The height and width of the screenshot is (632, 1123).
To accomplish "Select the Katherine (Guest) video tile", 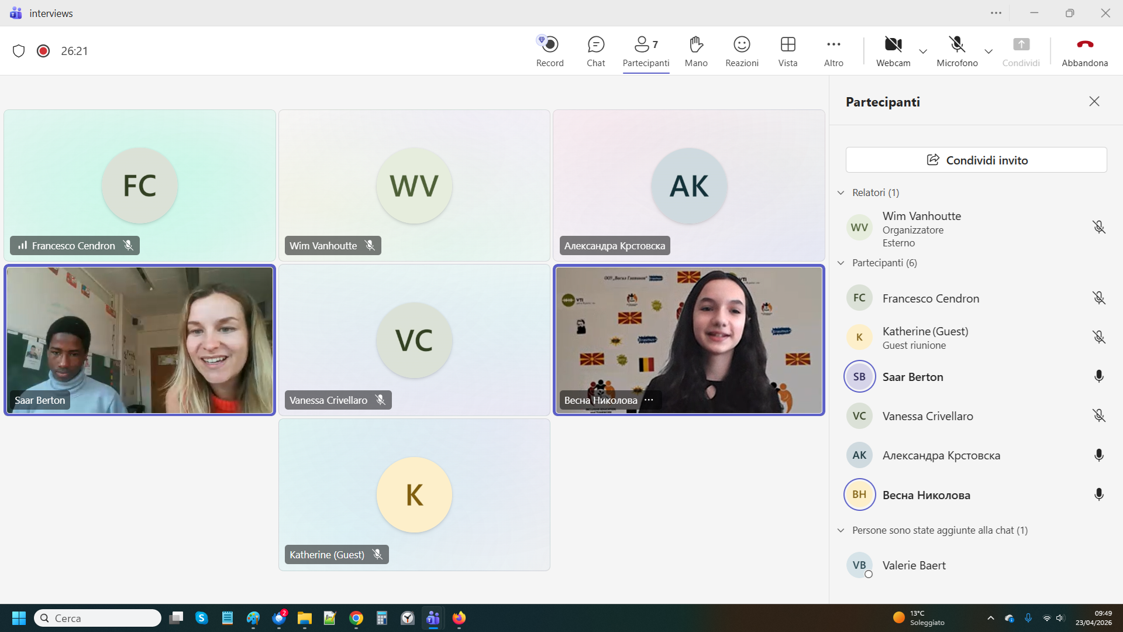I will pyautogui.click(x=414, y=494).
